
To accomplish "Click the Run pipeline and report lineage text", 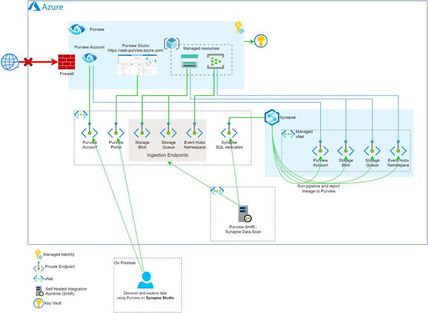I will (319, 188).
